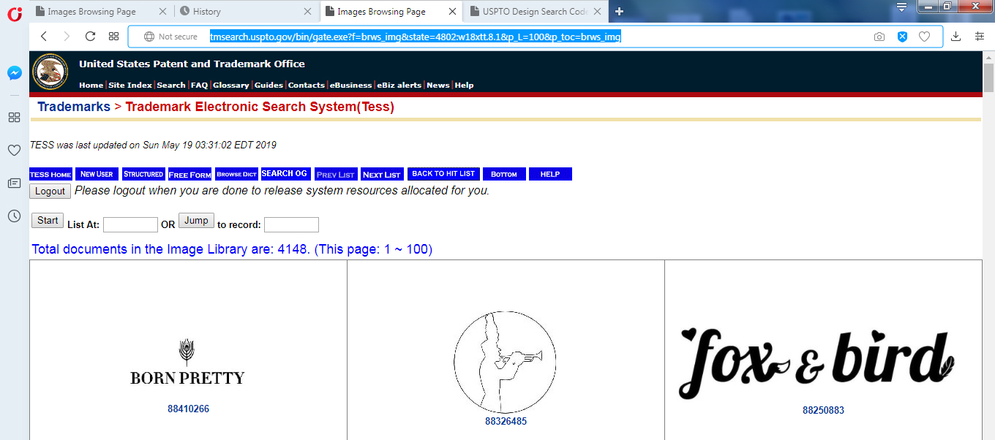Click the fox & bird trademark image

point(816,362)
